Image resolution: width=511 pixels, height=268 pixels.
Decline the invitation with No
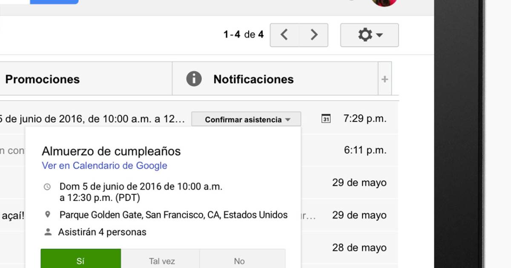[x=239, y=261]
